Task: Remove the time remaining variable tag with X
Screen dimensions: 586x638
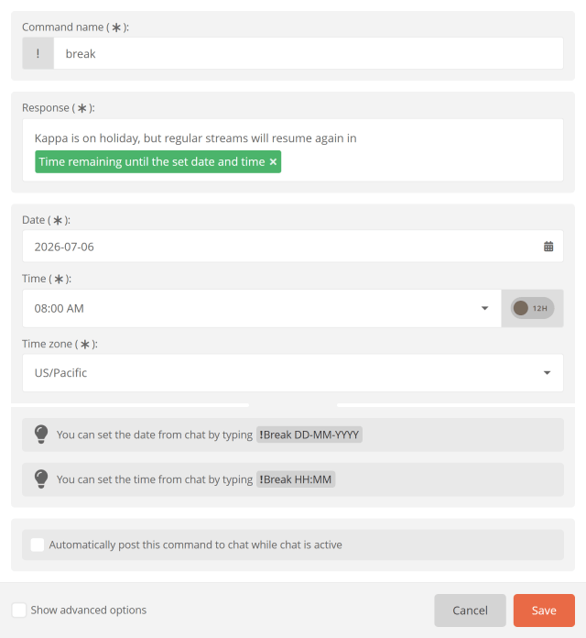Action: pos(273,162)
